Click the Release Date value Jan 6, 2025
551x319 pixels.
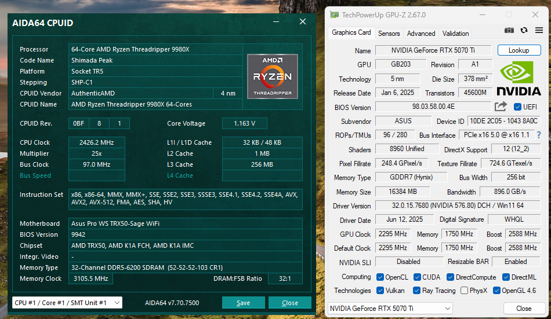coord(397,93)
